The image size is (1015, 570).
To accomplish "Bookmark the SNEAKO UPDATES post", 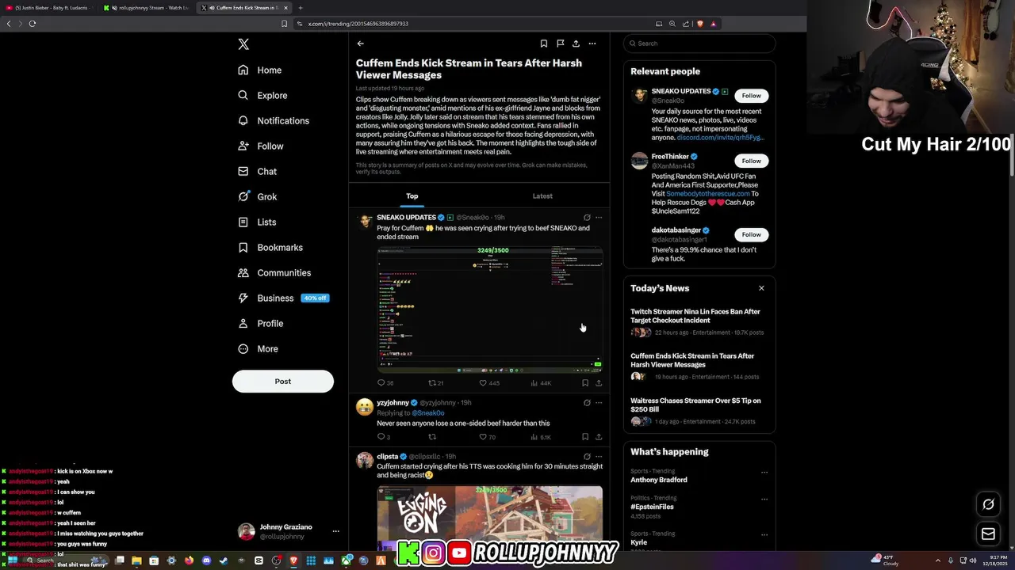I will tap(585, 382).
